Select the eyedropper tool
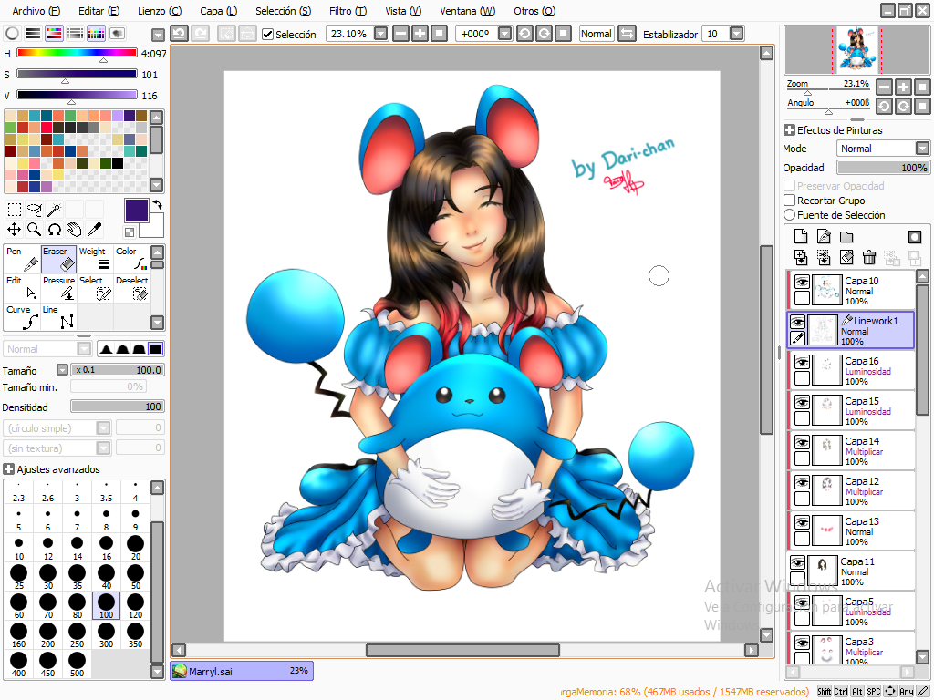Image resolution: width=934 pixels, height=700 pixels. point(94,229)
